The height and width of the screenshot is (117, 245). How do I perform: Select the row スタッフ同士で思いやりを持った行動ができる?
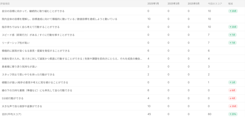(123, 75)
